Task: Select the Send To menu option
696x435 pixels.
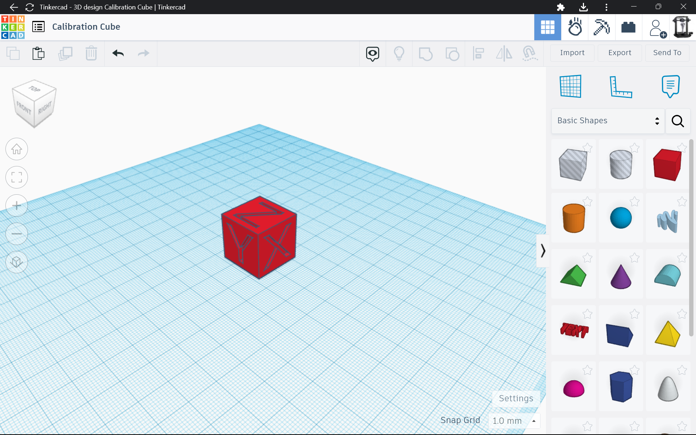Action: (x=667, y=53)
